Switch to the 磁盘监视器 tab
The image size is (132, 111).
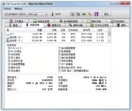tap(41, 21)
